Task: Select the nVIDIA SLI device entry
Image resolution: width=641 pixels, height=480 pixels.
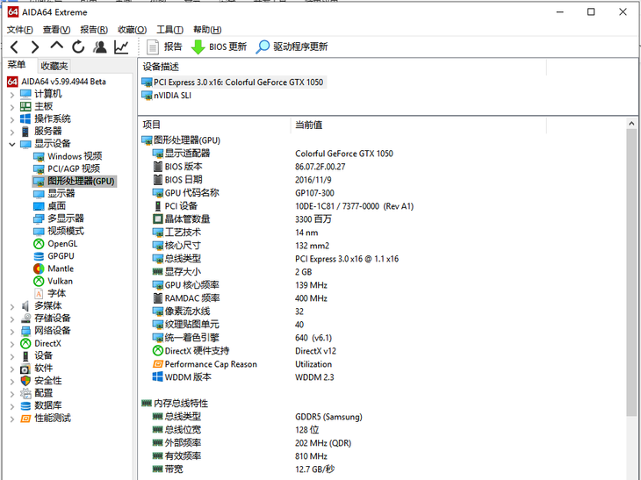Action: pos(172,96)
